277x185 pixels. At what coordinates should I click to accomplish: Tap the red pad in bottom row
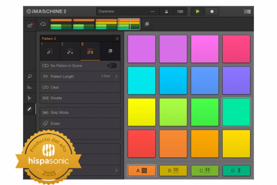pos(142,144)
